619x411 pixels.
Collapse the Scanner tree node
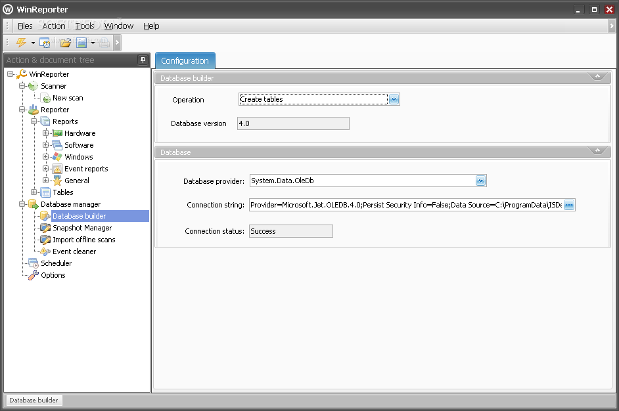[x=22, y=85]
